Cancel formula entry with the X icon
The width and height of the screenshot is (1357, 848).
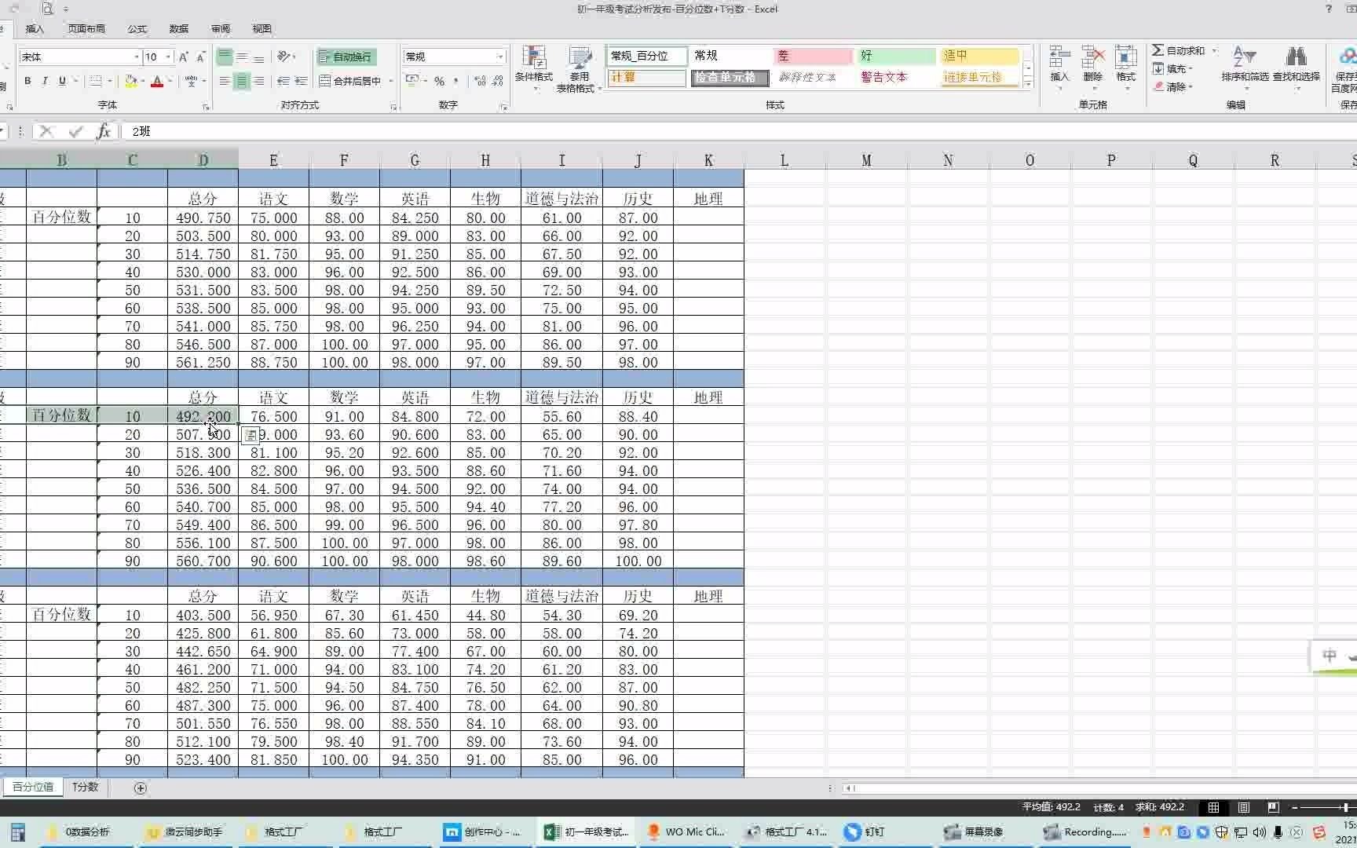46,131
